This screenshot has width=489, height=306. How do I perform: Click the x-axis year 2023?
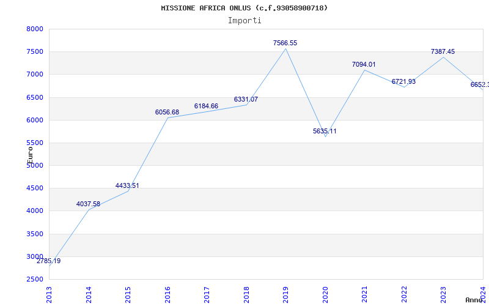444,294
